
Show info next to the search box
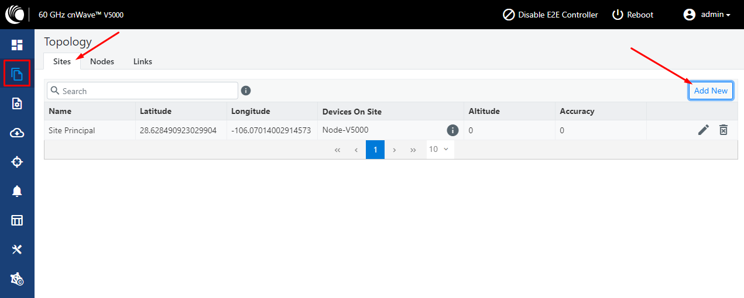[x=246, y=91]
